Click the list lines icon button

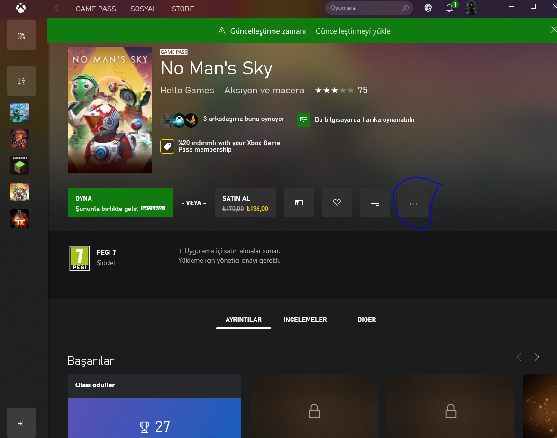[375, 202]
